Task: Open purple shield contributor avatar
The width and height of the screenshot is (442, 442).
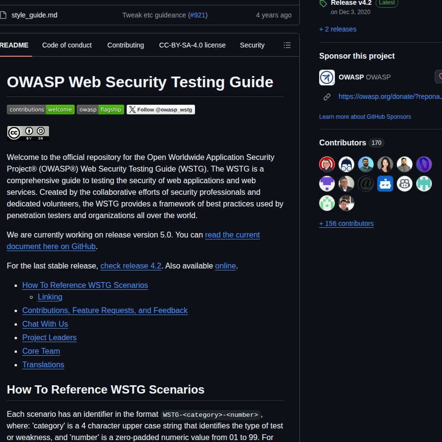Action: tap(424, 164)
